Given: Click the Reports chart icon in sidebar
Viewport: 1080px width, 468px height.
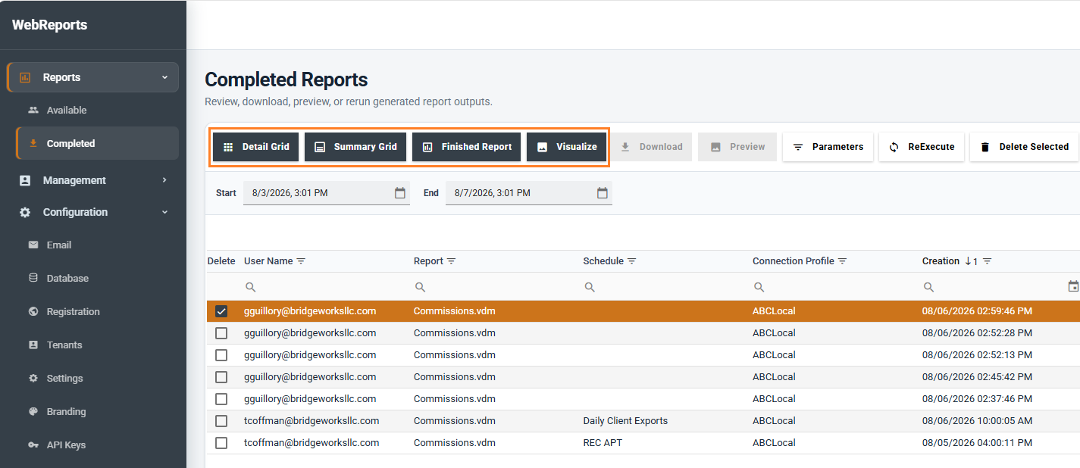Looking at the screenshot, I should (x=25, y=77).
